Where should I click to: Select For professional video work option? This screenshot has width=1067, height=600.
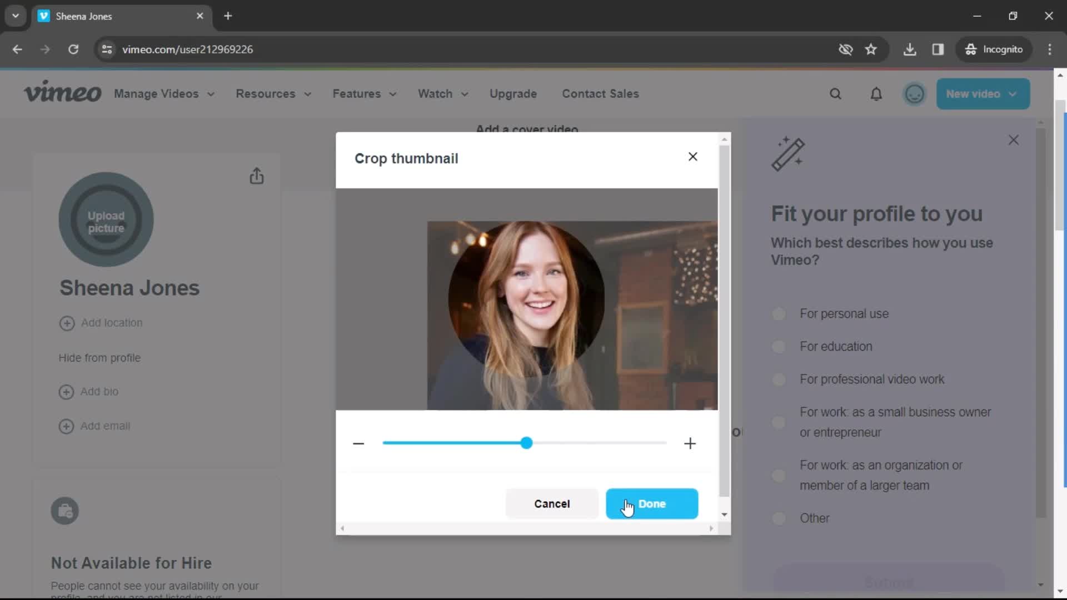tap(779, 379)
